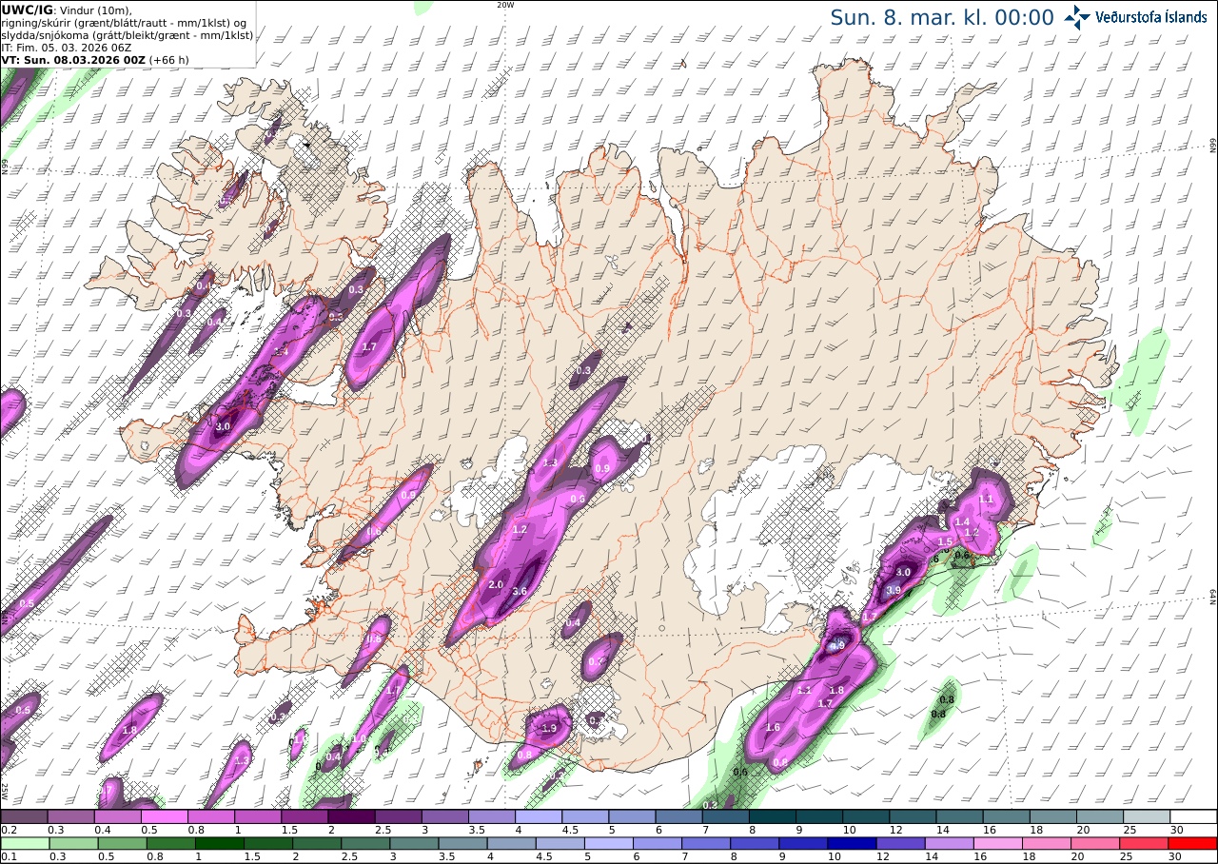Viewport: 1218px width, 864px height.
Task: Click the 'slydda/snjókoma' legend description line
Action: (x=128, y=34)
